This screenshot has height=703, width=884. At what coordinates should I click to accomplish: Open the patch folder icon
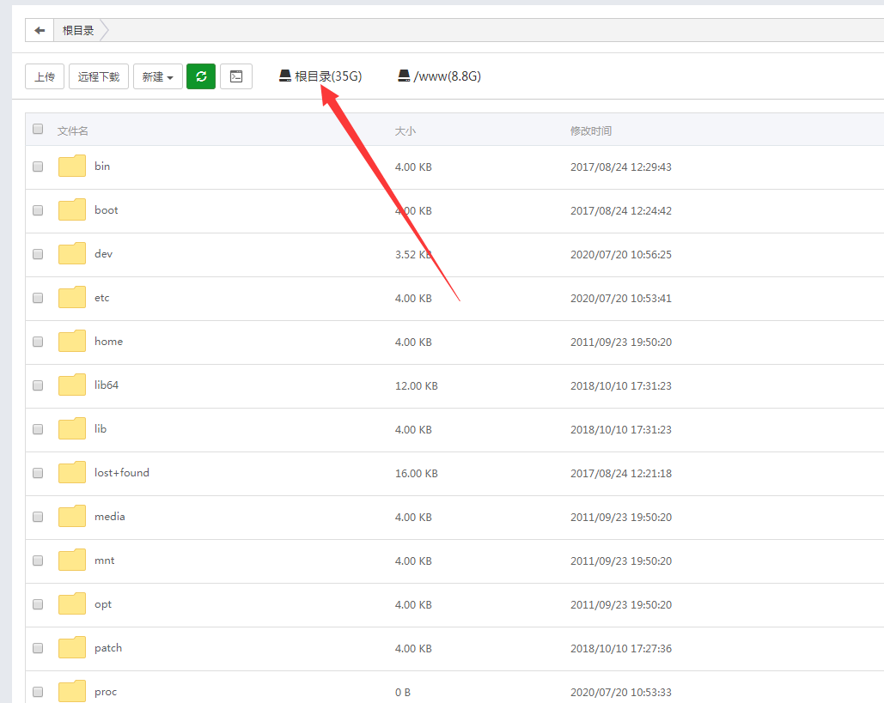click(72, 648)
